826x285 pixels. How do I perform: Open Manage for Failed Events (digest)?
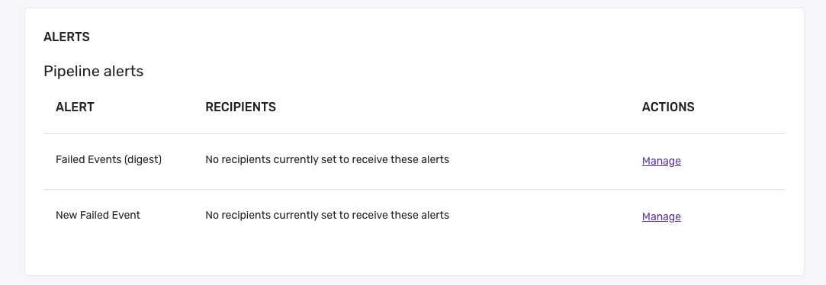661,162
